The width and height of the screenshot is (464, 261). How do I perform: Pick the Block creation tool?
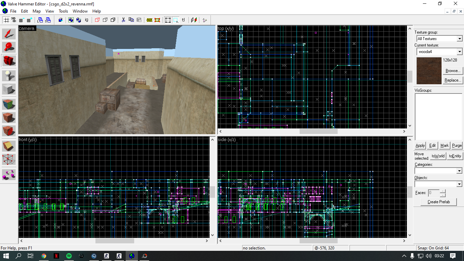pos(9,89)
